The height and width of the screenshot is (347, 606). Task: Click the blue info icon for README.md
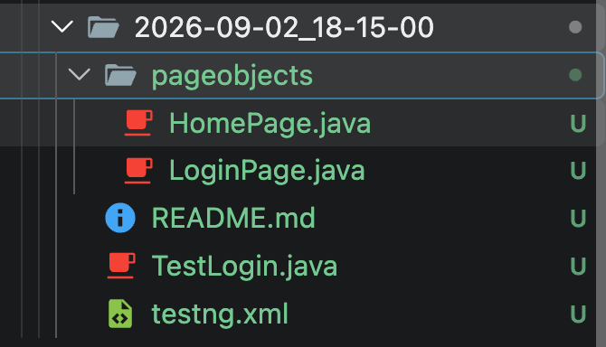(120, 218)
